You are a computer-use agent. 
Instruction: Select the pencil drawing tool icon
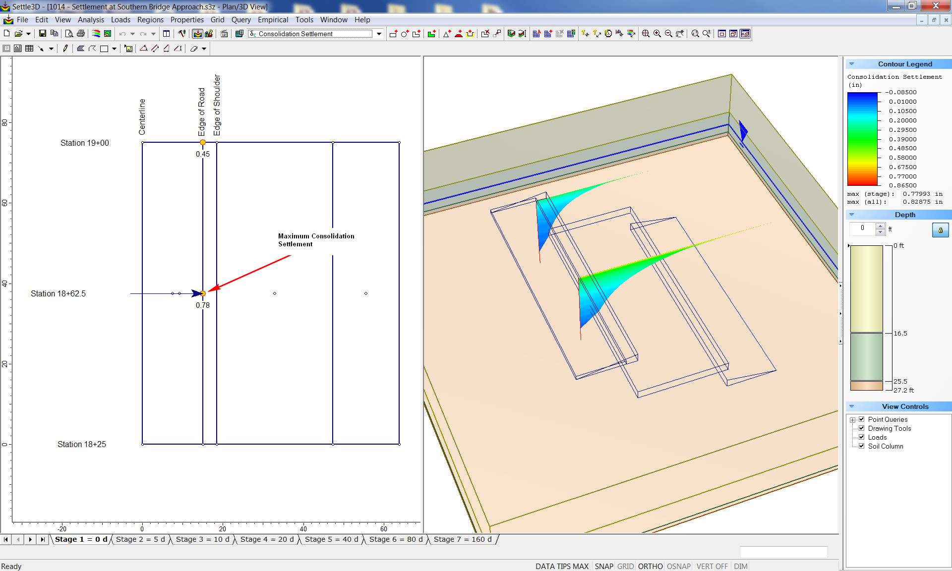pyautogui.click(x=65, y=49)
